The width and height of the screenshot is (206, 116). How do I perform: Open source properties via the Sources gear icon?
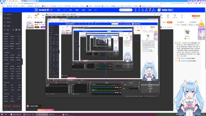(74, 94)
